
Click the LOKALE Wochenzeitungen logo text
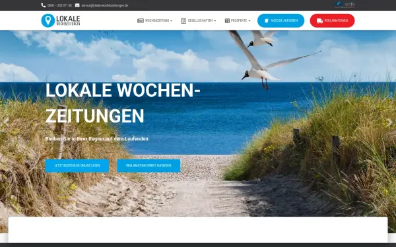[68, 20]
